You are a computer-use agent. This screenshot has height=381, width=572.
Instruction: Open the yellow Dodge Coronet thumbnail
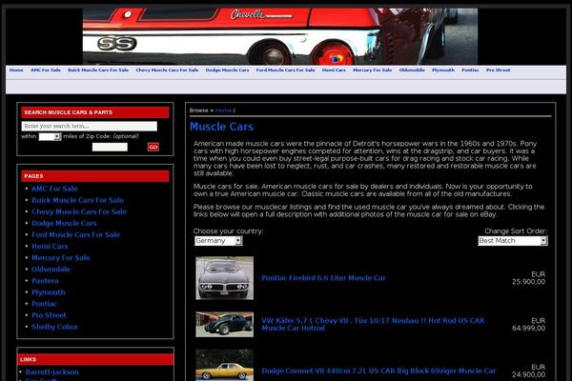click(224, 366)
